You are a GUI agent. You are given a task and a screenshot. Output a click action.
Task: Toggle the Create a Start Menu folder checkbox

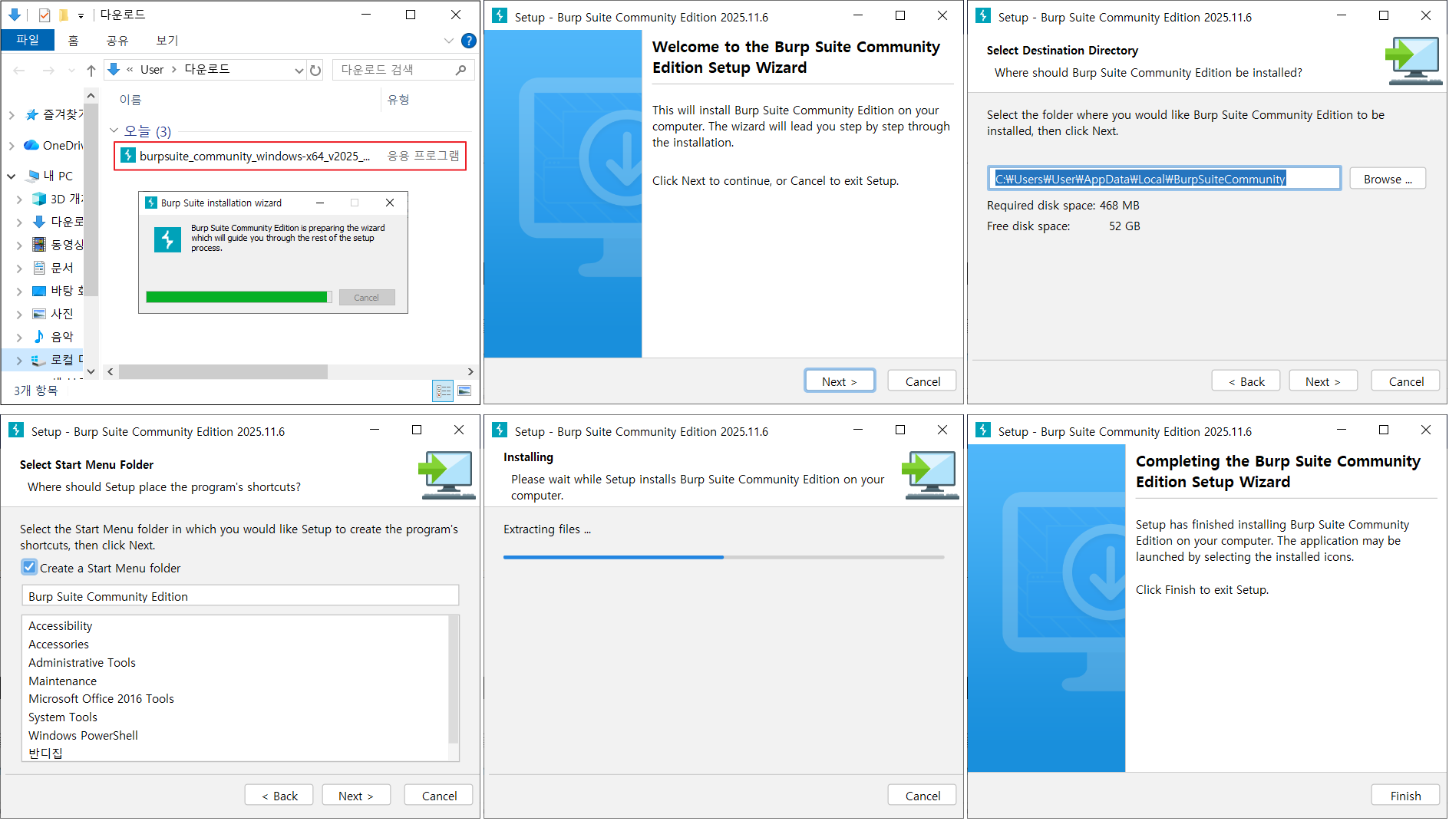click(29, 568)
